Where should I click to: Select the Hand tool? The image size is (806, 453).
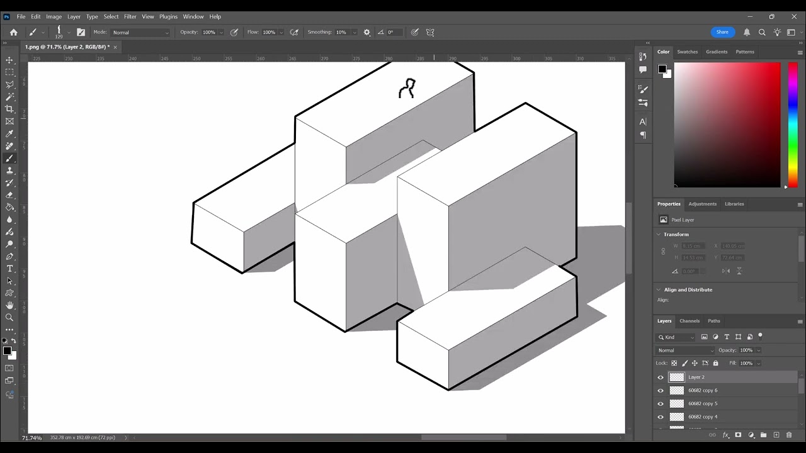click(x=9, y=305)
